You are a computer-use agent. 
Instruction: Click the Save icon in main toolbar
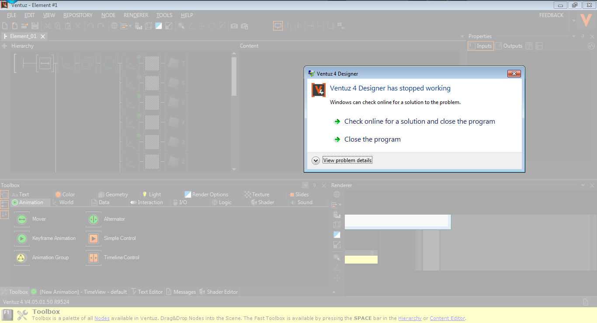[35, 26]
